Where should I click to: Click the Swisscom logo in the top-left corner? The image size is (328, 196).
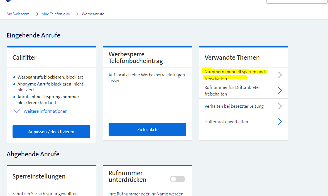[8, 1]
